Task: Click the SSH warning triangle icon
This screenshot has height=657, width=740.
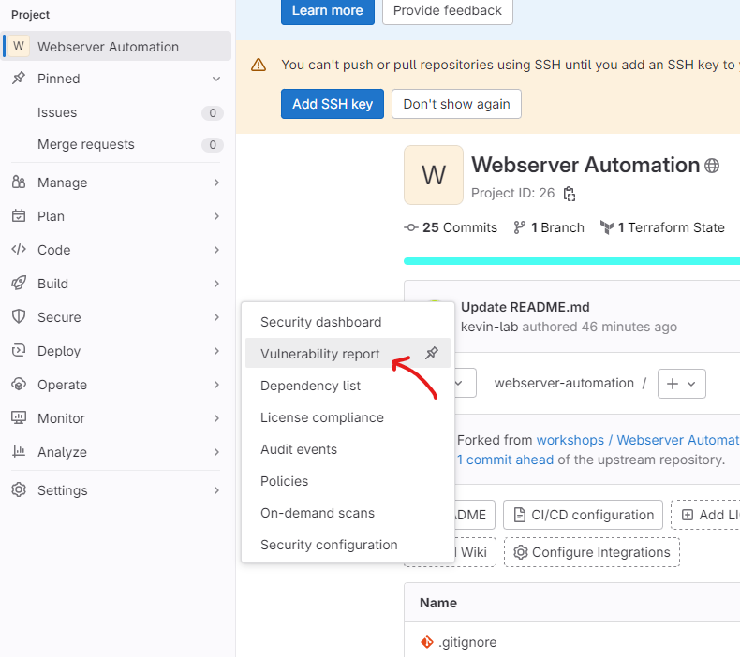Action: [259, 65]
